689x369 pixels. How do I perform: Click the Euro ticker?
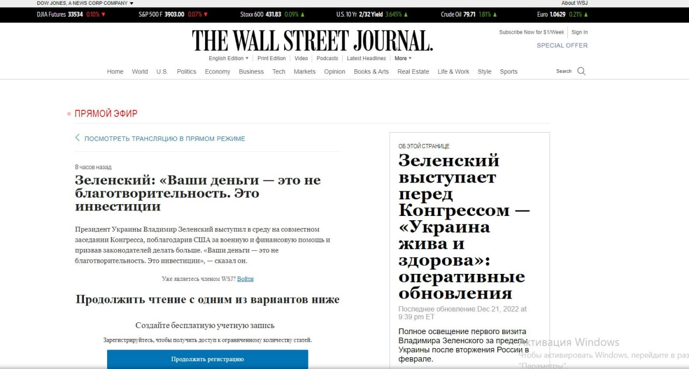563,15
